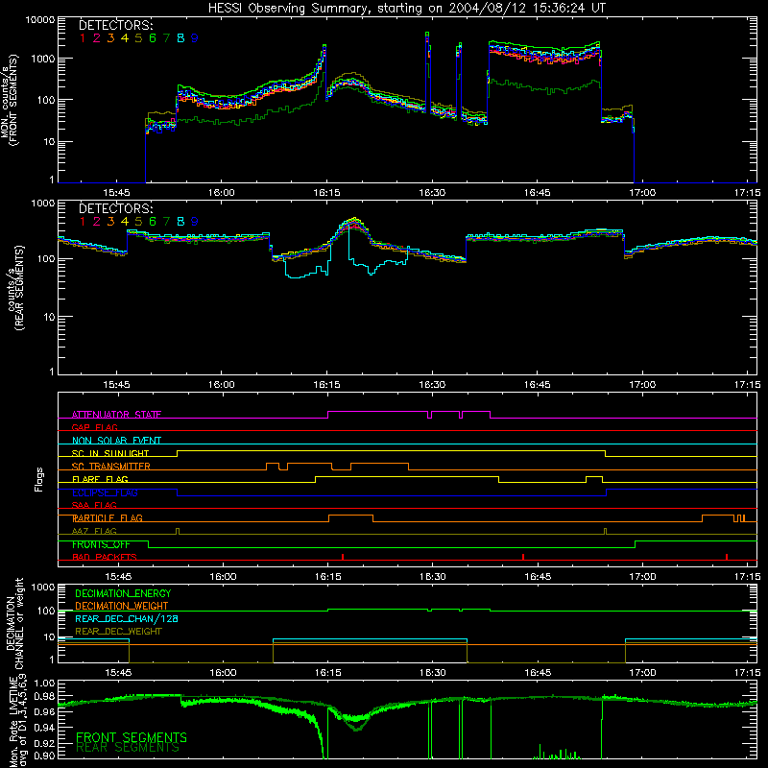768x768 pixels.
Task: Click DETECTORS: heading in the rear segments plot
Action: (116, 208)
